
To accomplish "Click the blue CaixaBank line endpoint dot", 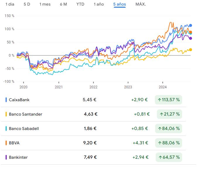I will [191, 26].
